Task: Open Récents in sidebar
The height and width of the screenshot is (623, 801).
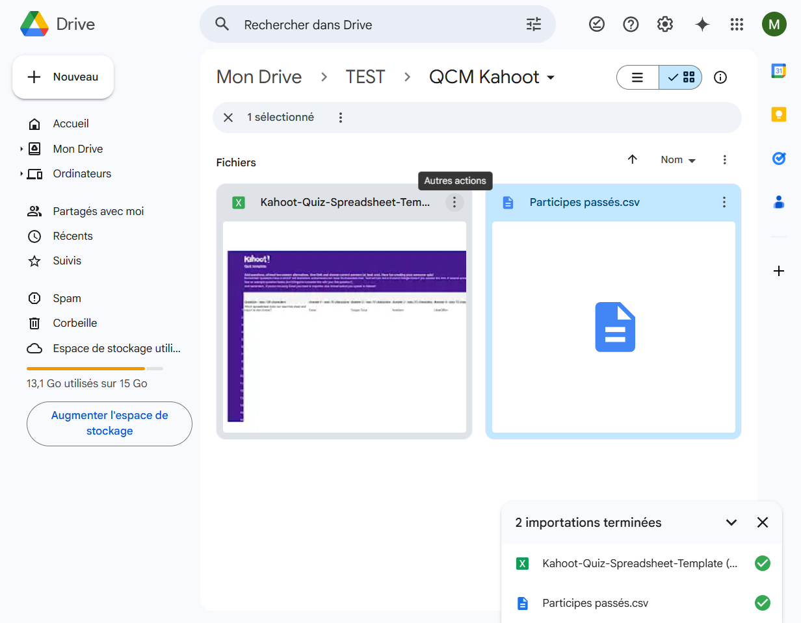Action: [x=73, y=236]
